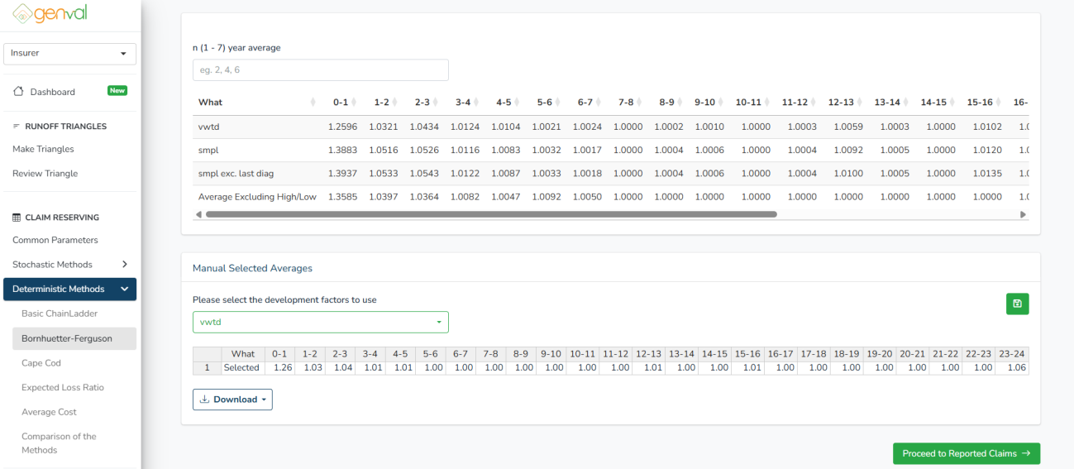Open the Insurer dropdown

(x=69, y=54)
